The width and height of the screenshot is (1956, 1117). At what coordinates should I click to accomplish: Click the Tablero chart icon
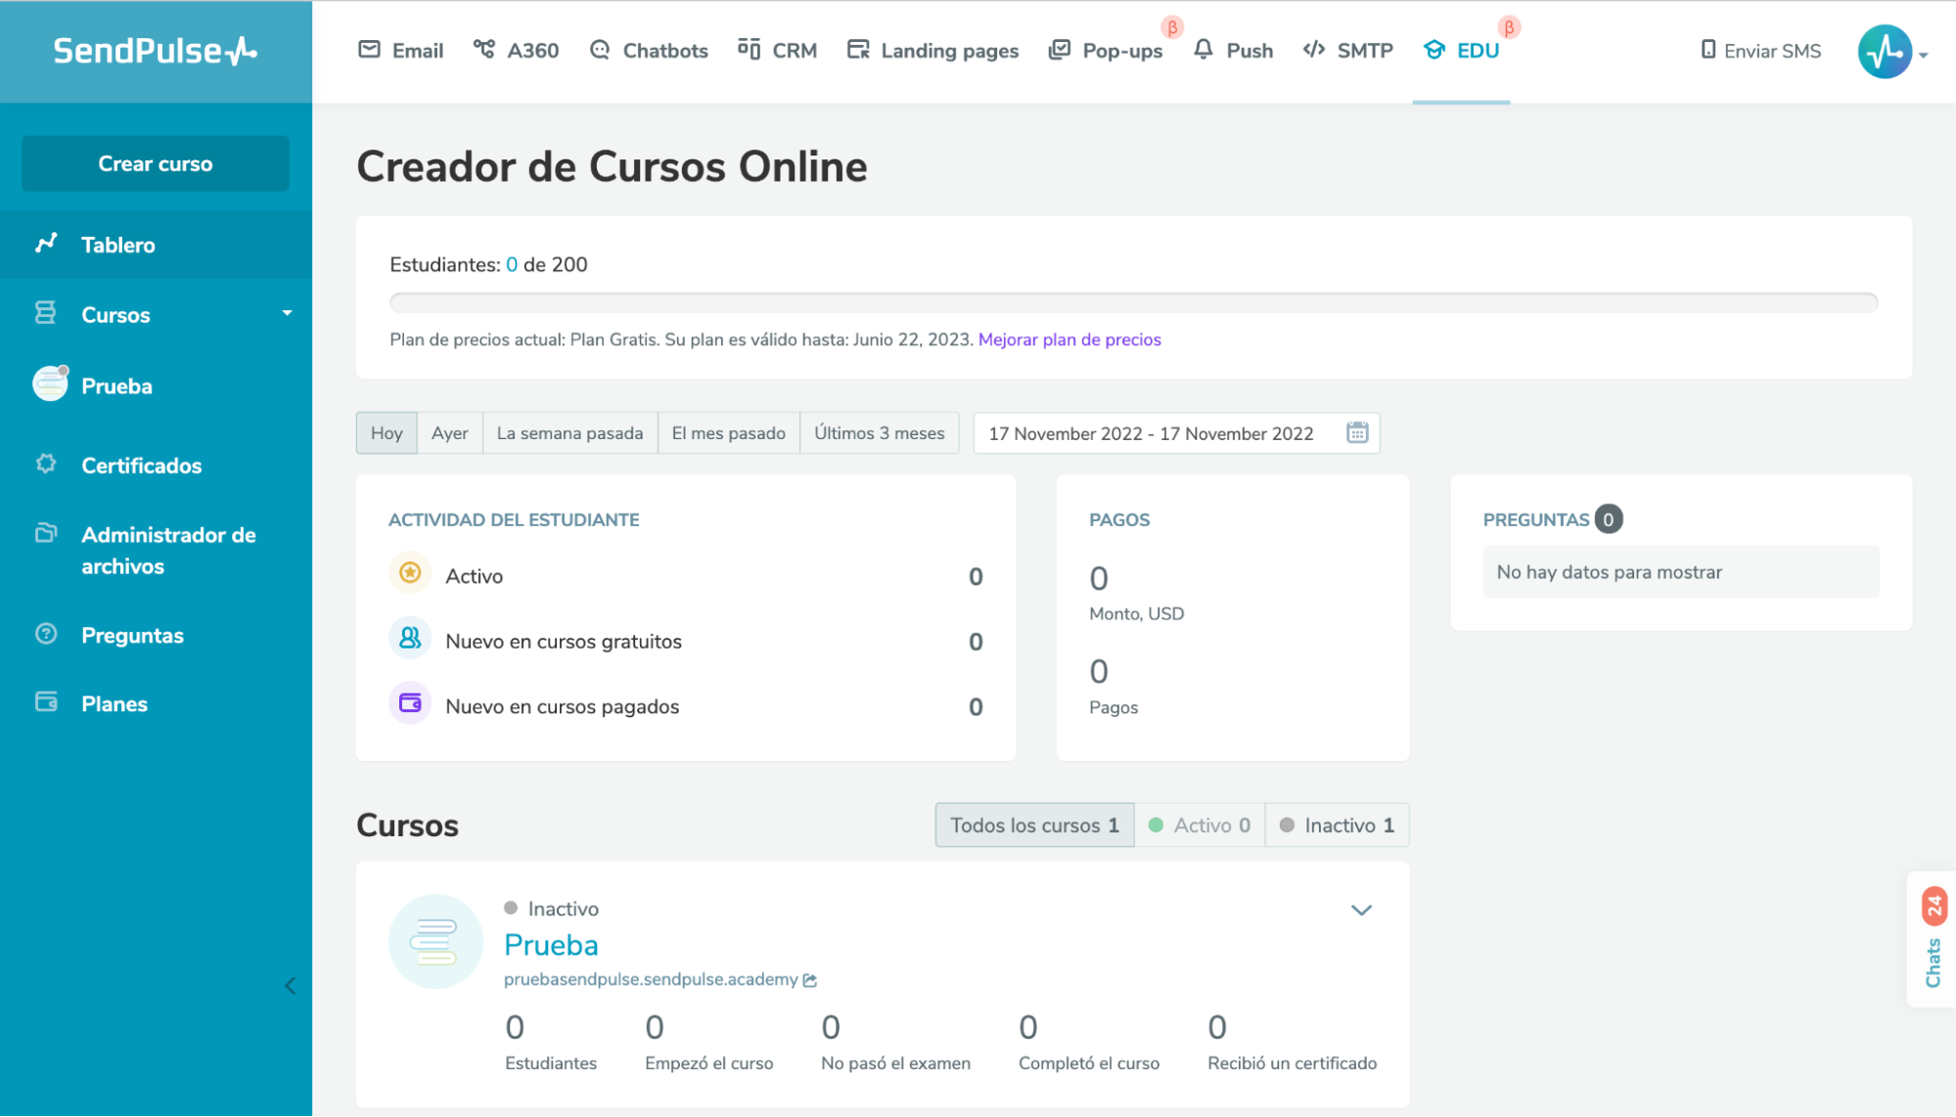click(46, 244)
